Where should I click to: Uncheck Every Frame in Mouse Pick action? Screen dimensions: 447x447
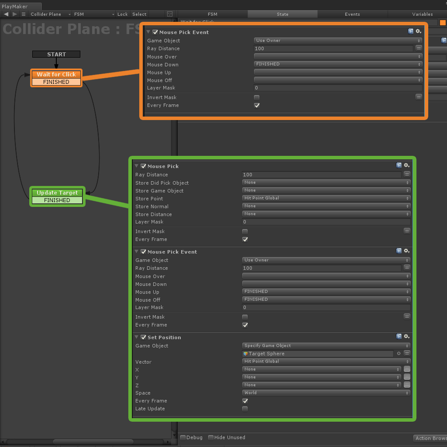coord(245,240)
